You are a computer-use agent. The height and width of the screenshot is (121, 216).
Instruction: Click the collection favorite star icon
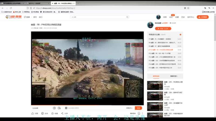[180, 35]
